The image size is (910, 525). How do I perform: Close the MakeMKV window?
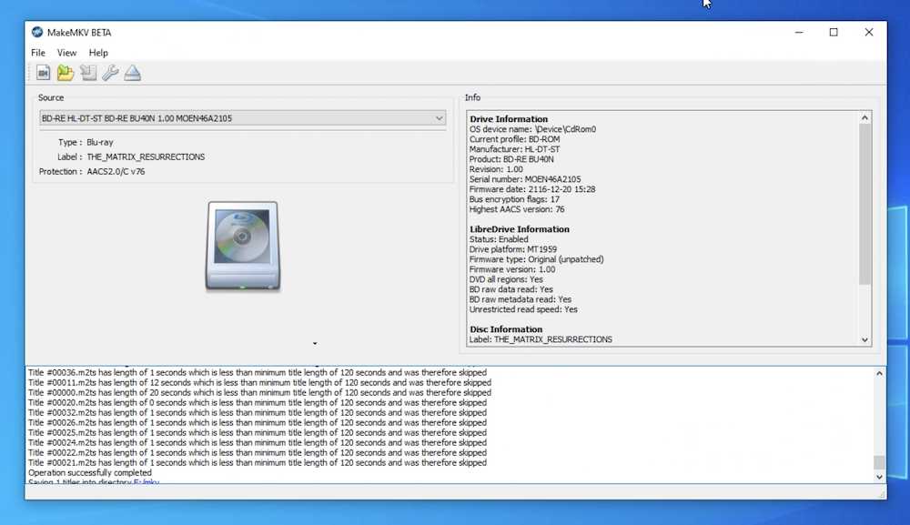click(x=869, y=33)
